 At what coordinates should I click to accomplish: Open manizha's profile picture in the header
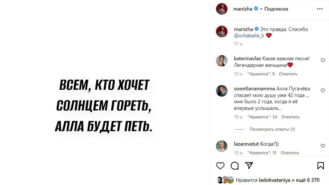tap(222, 8)
